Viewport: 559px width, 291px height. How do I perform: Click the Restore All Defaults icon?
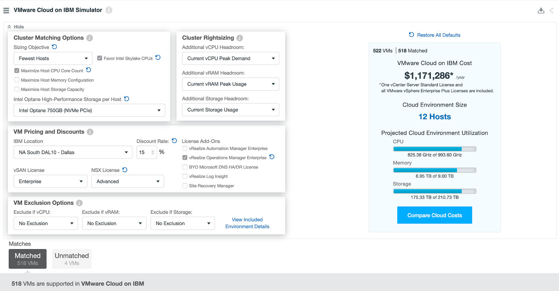click(x=412, y=35)
